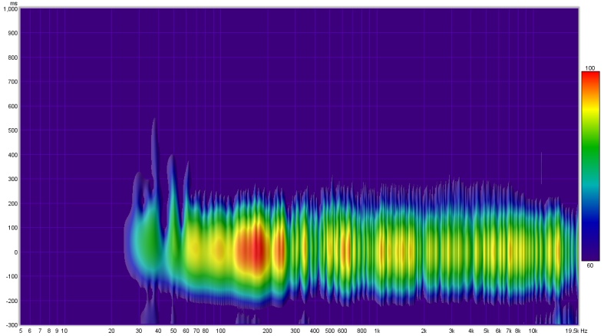Select the -200 ms time axis label
614x336 pixels.
[x=12, y=301]
